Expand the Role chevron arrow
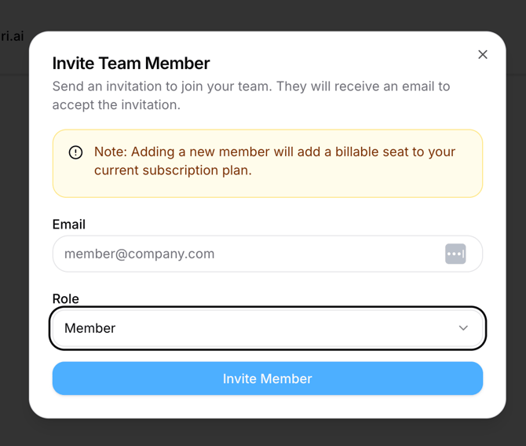Image resolution: width=526 pixels, height=446 pixels. (x=463, y=328)
